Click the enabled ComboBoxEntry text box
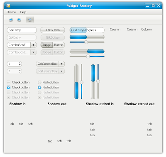Screen dimensions: 166x157 (x=19, y=45)
